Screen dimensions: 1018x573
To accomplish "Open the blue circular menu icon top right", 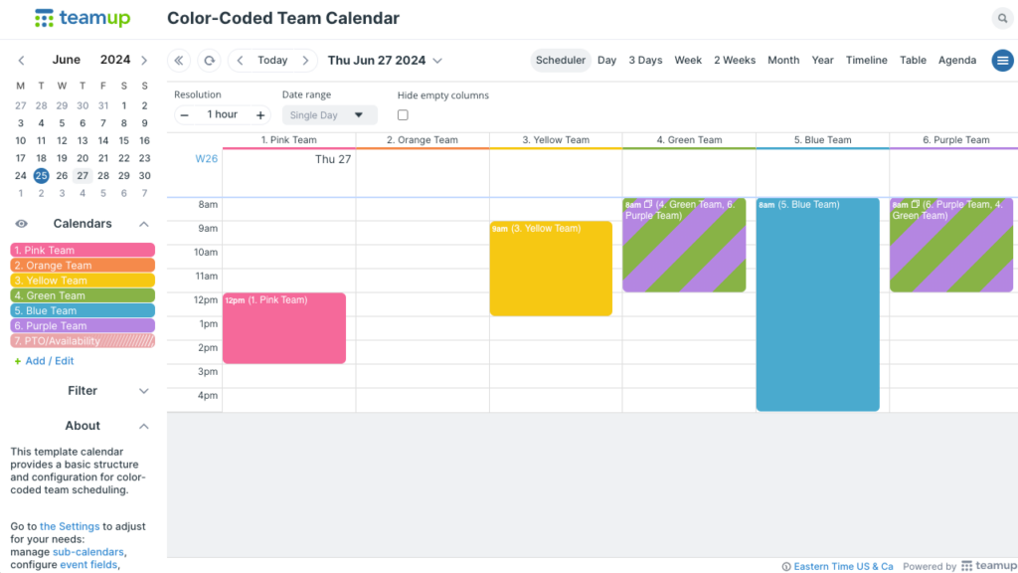I will 1002,60.
